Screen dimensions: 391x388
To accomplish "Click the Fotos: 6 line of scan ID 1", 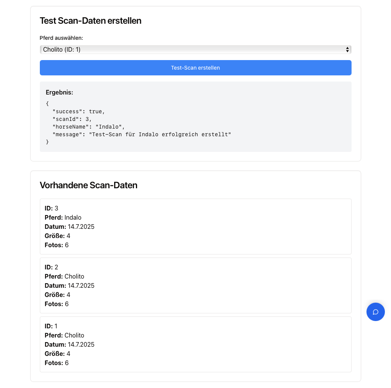I will (x=57, y=363).
